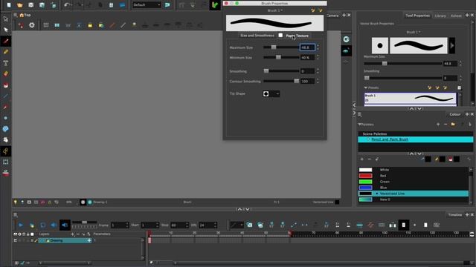Toggle the view button at Camera view top-right

pyautogui.click(x=346, y=39)
